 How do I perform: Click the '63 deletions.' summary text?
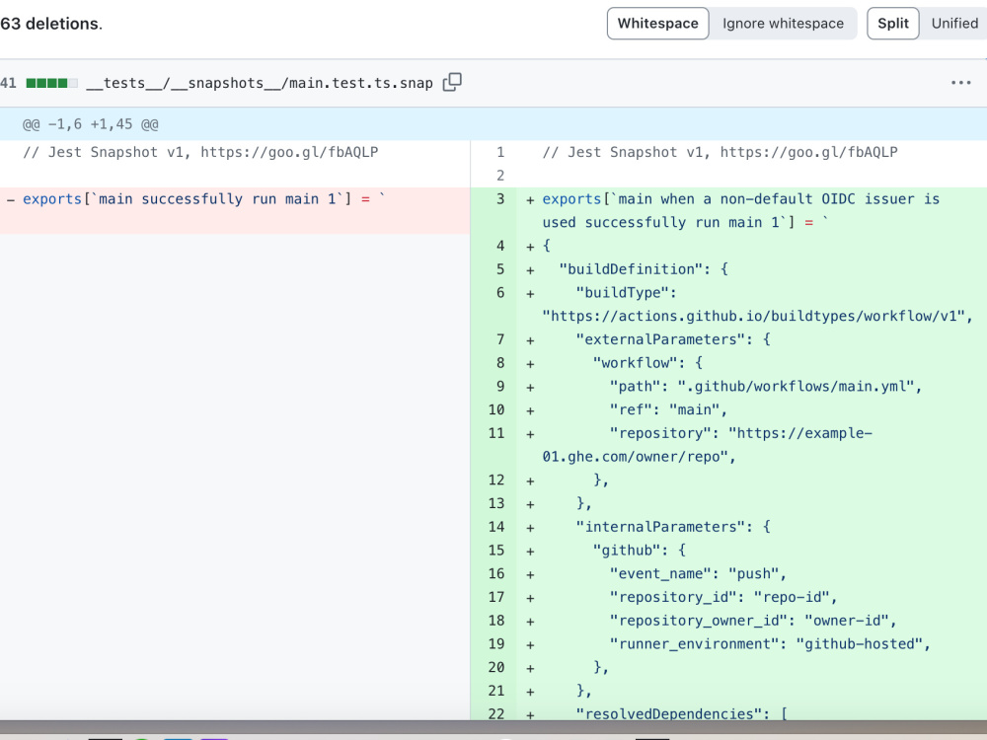tap(51, 24)
